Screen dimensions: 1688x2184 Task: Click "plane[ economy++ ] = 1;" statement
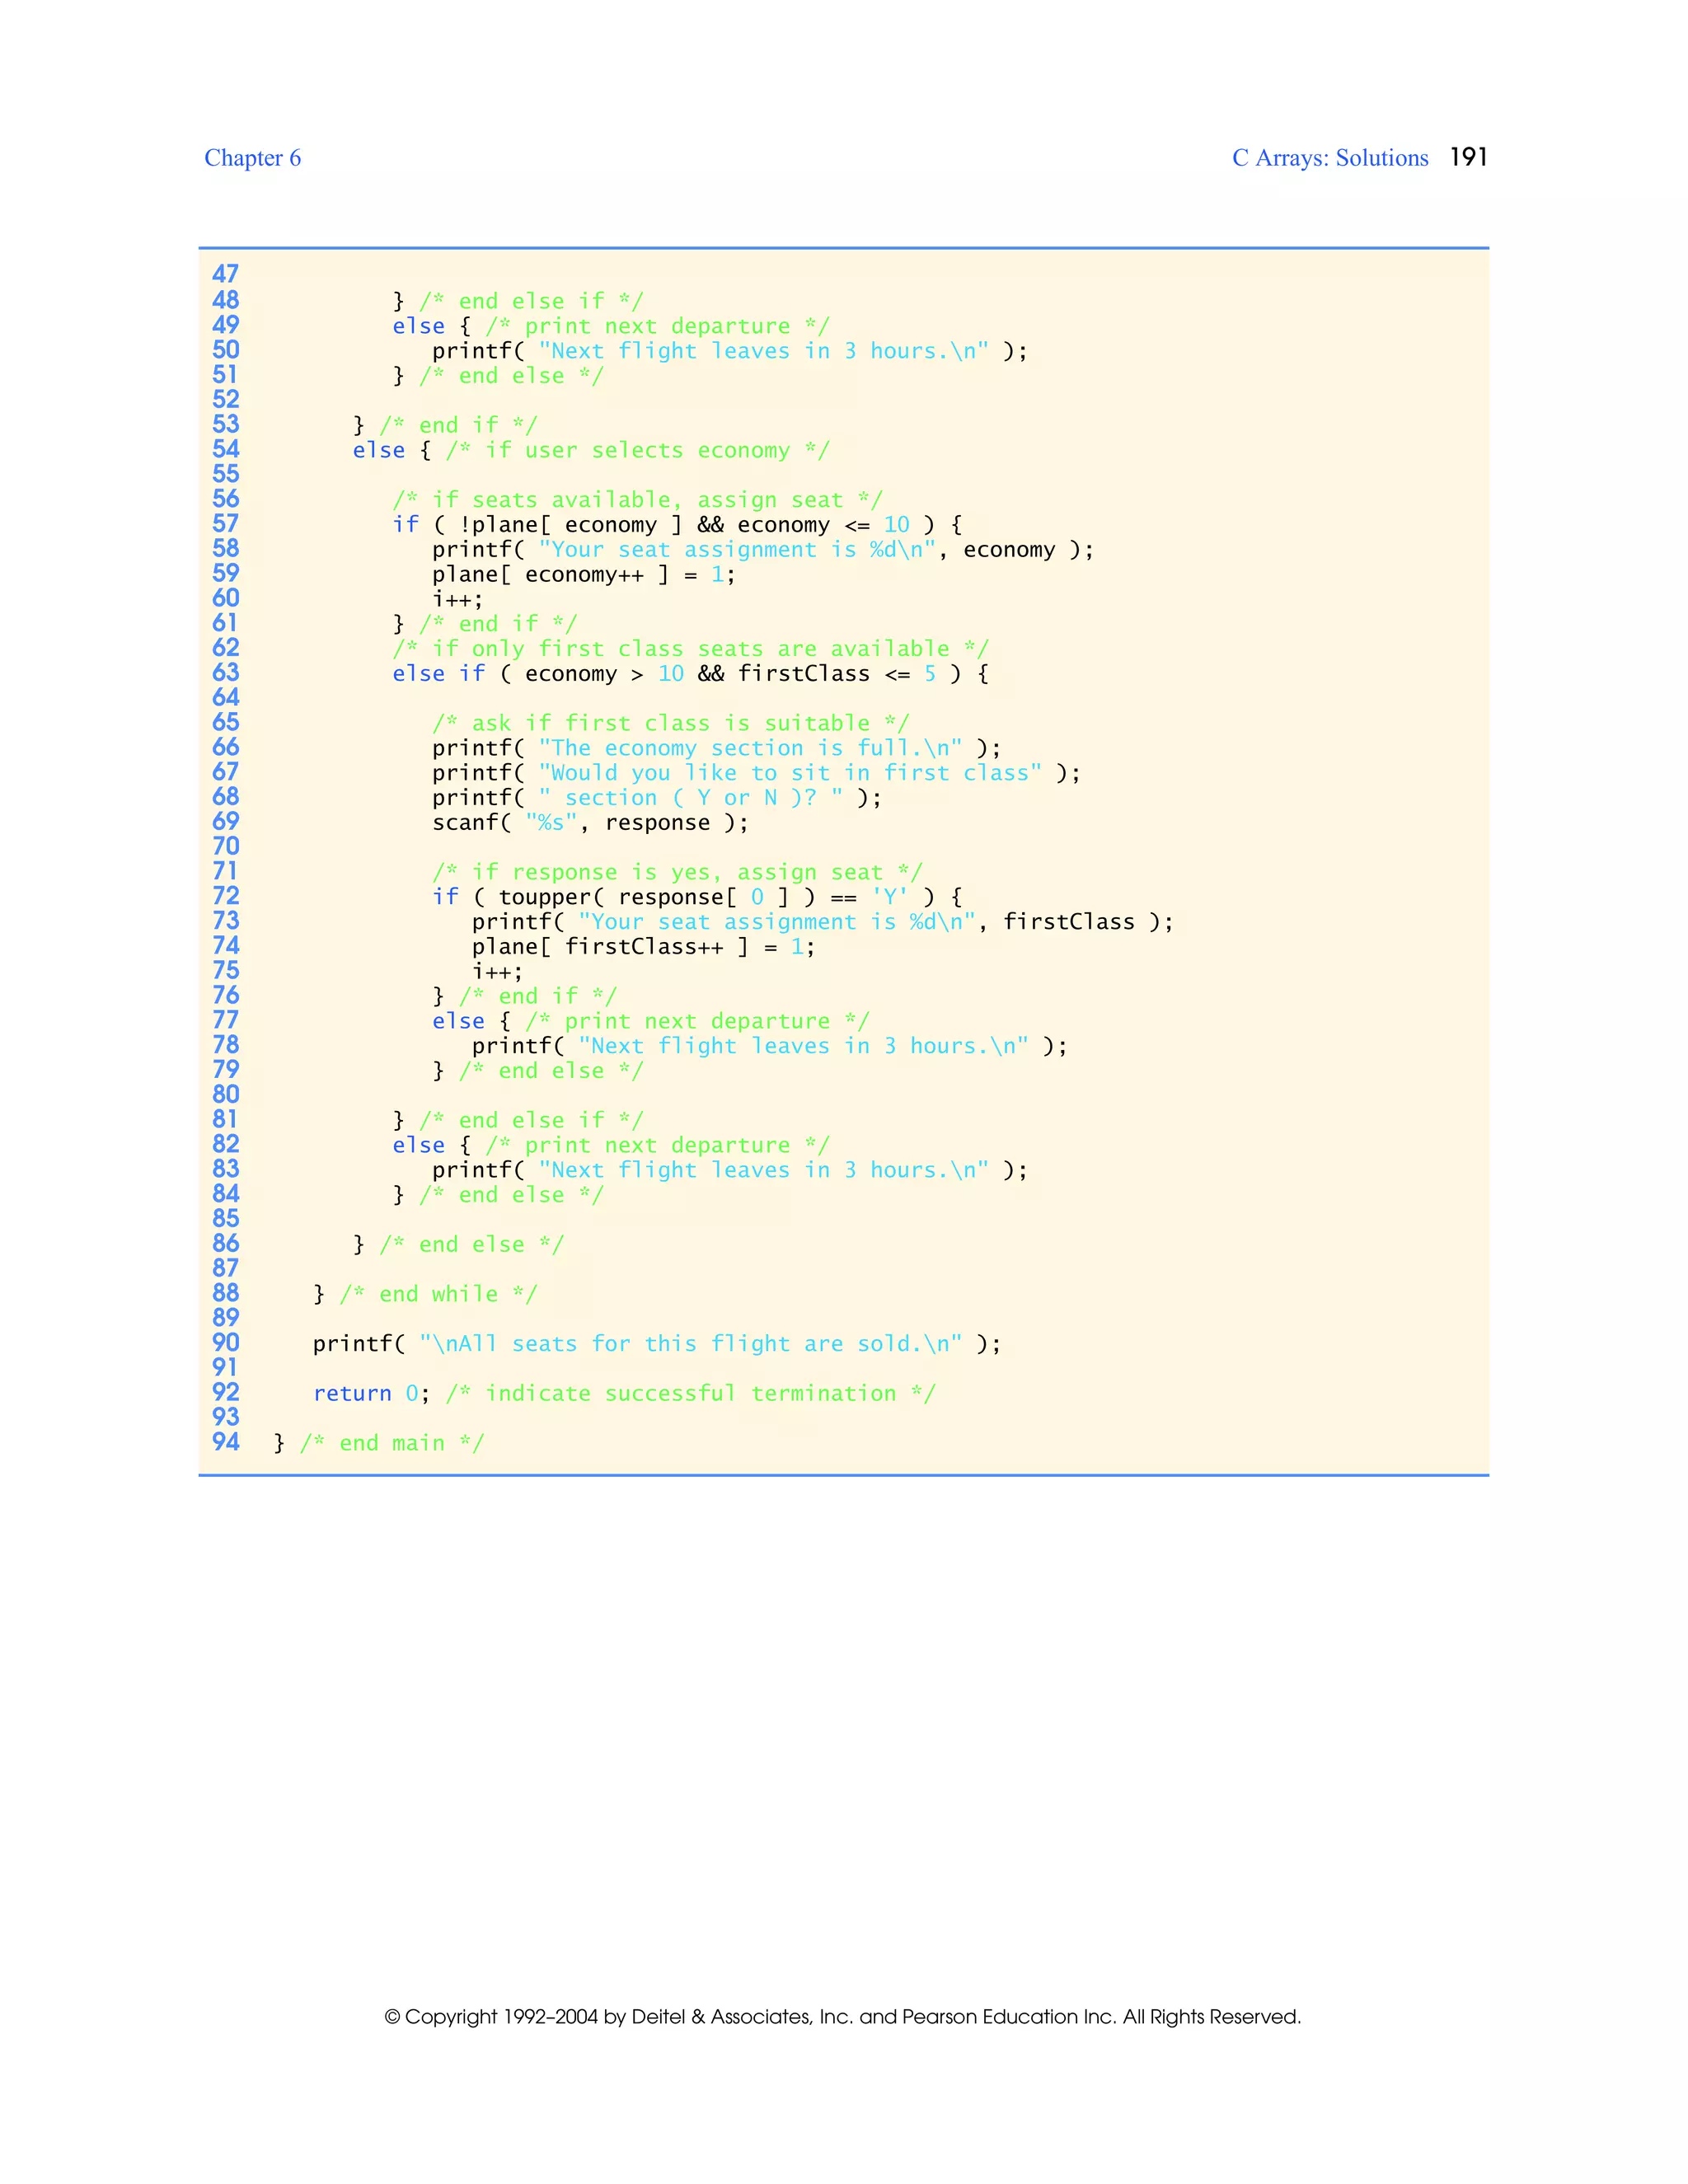pos(584,575)
